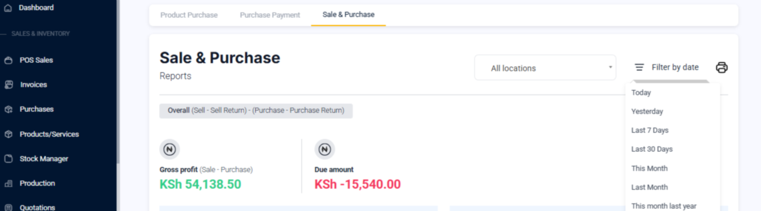The width and height of the screenshot is (761, 211).
Task: Switch to the Purchase Payment tab
Action: pyautogui.click(x=270, y=15)
